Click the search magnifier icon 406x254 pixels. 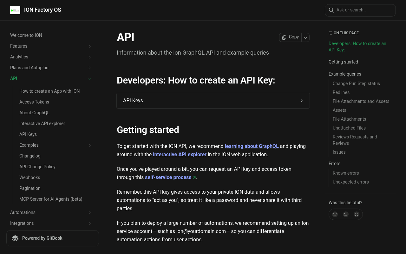[331, 10]
